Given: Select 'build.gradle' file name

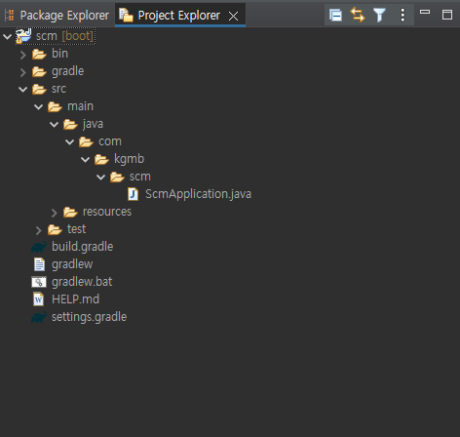Looking at the screenshot, I should pyautogui.click(x=82, y=247).
